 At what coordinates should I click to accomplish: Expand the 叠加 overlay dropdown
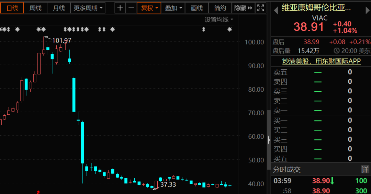173,8
